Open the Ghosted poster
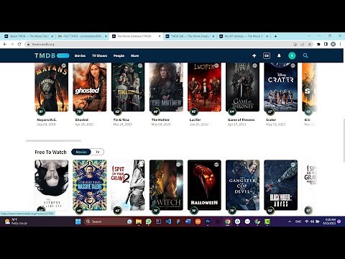This screenshot has width=345, height=259. point(90,87)
